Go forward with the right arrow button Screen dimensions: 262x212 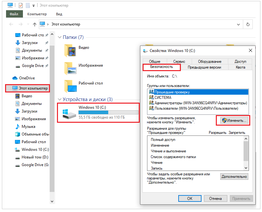21,25
